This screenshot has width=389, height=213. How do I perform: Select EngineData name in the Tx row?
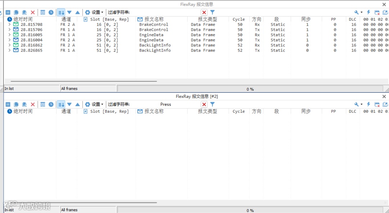[151, 40]
